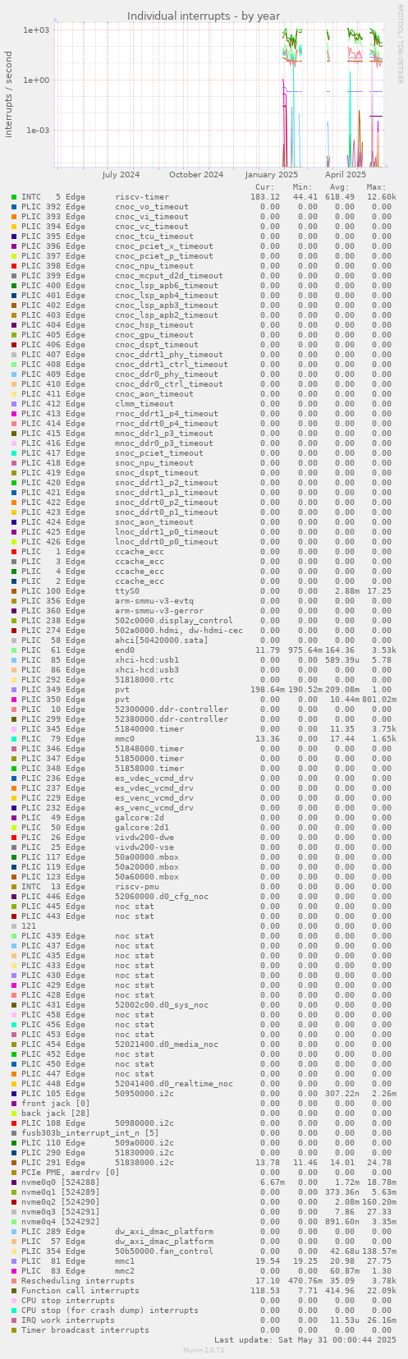The height and width of the screenshot is (1359, 408).
Task: Click the April 2025 axis label
Action: (346, 175)
